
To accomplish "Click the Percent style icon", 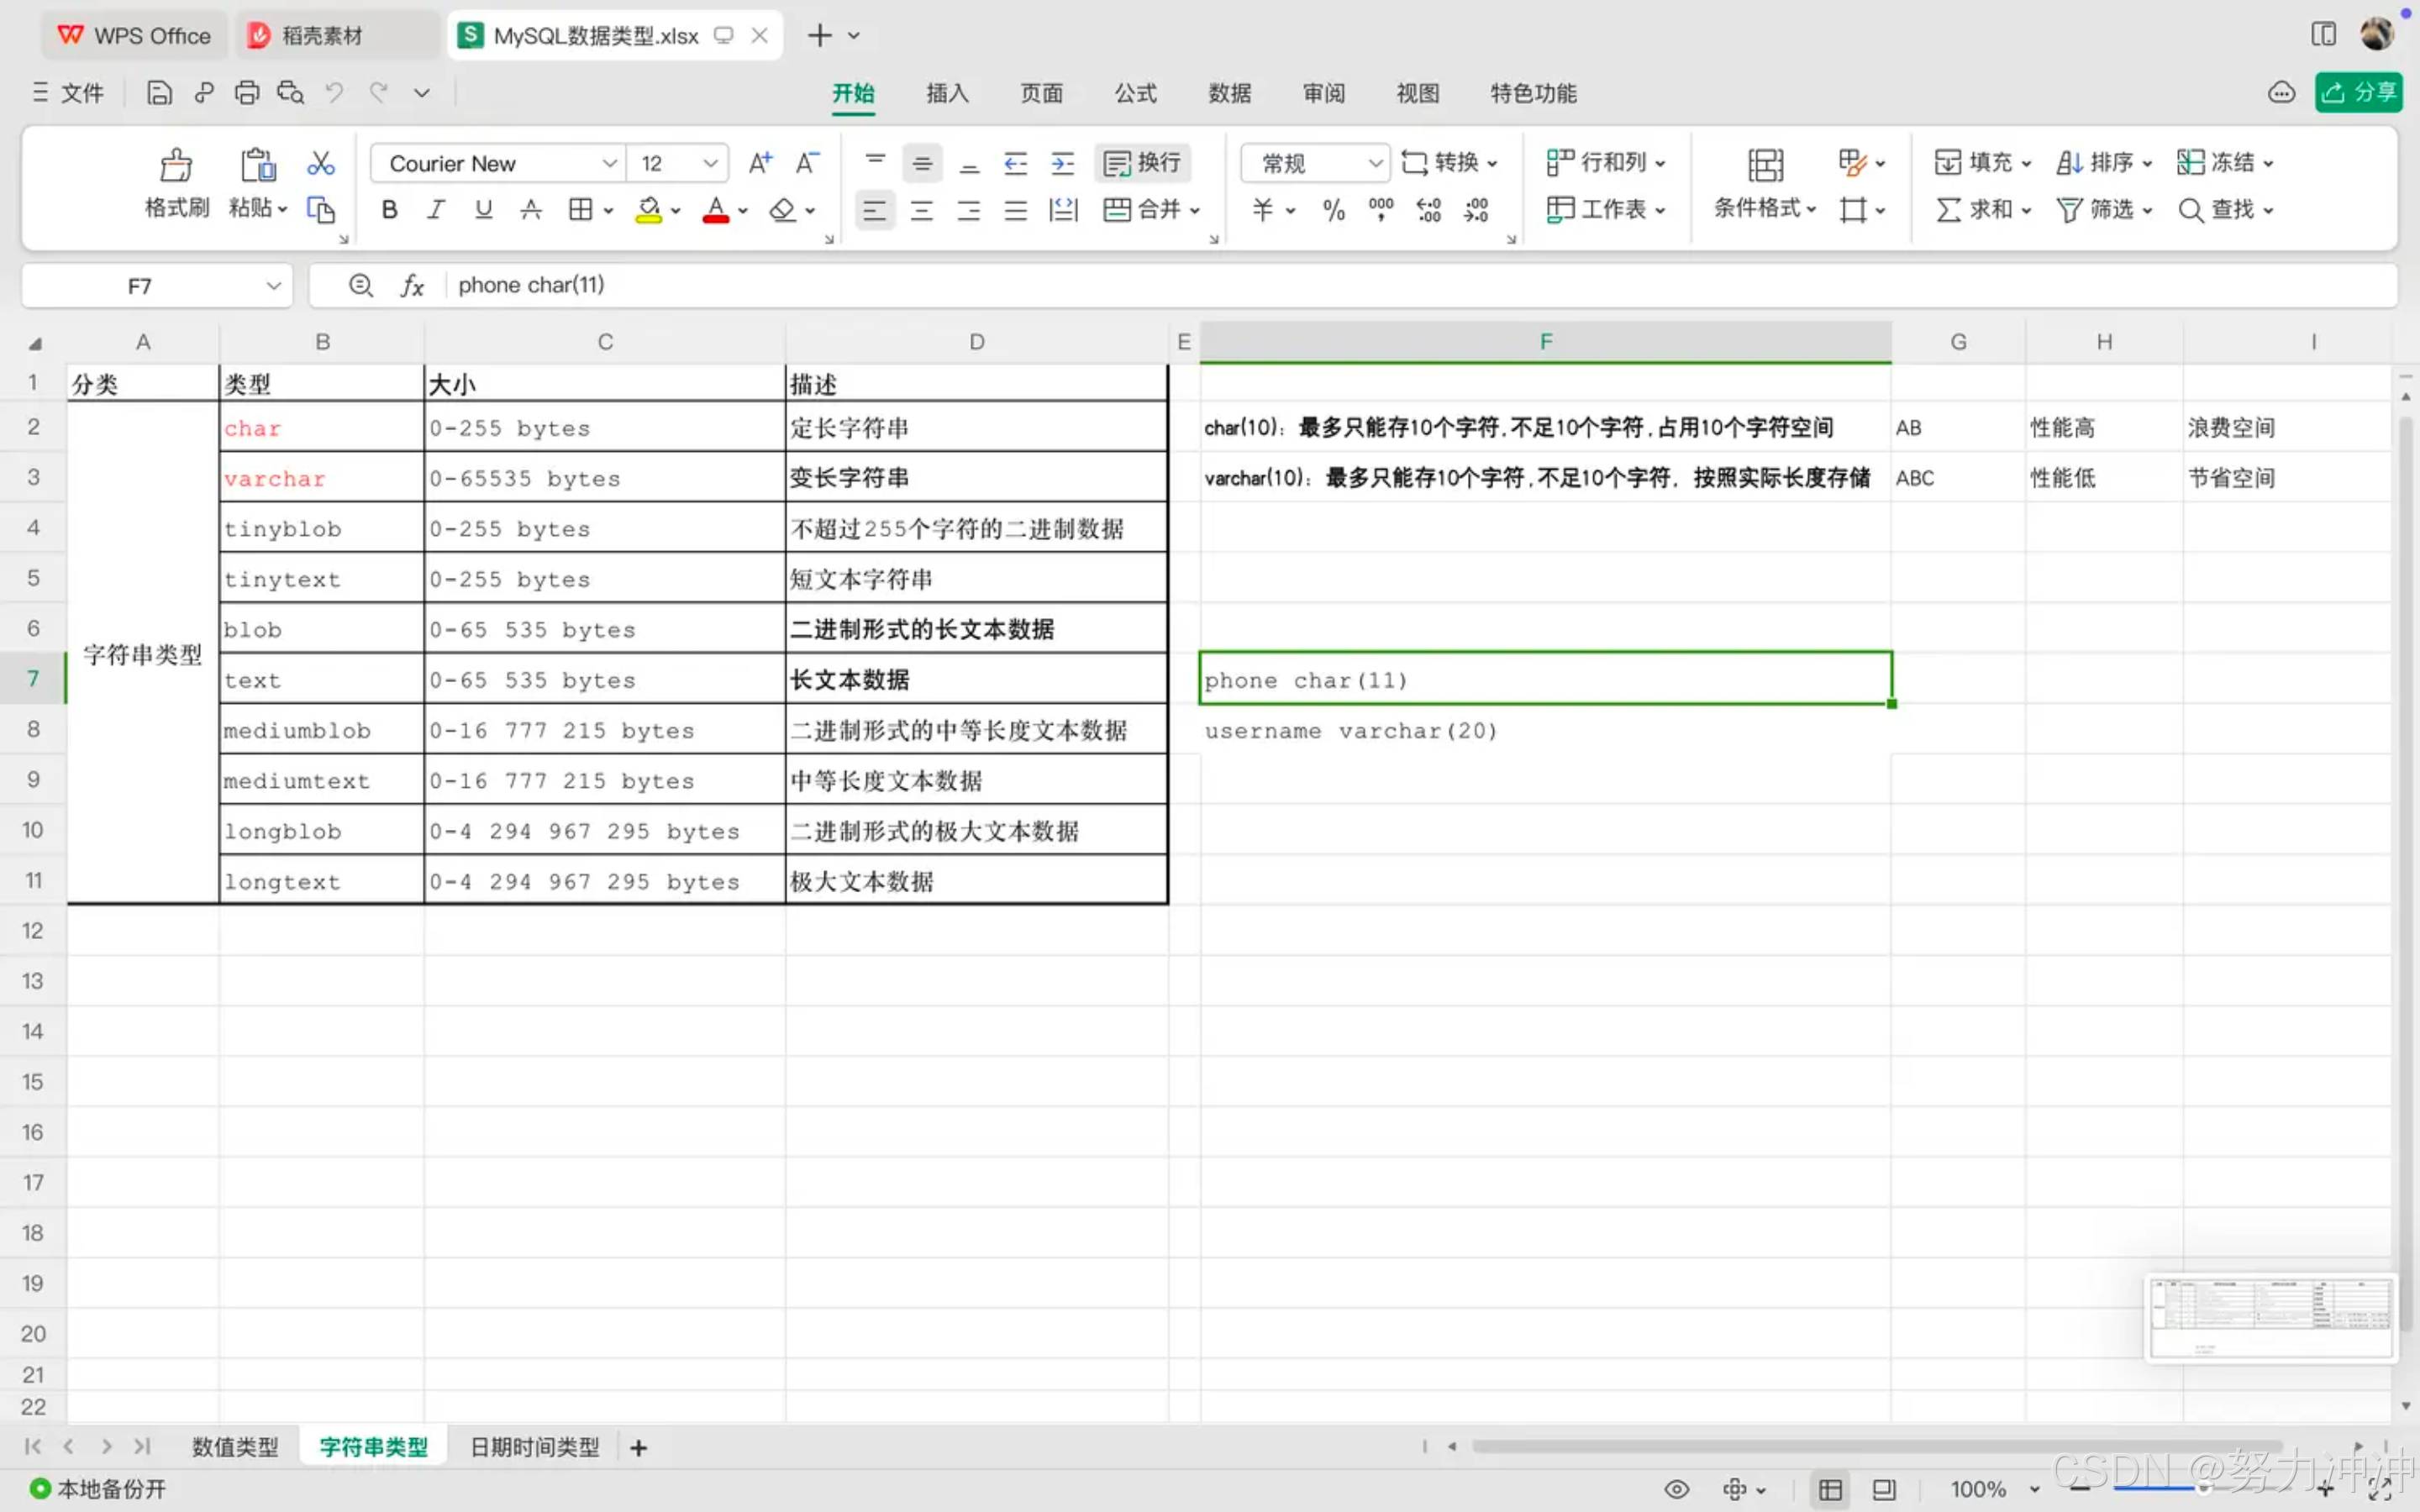I will (x=1333, y=210).
